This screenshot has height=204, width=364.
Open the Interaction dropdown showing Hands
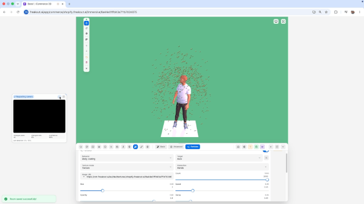tap(222, 167)
